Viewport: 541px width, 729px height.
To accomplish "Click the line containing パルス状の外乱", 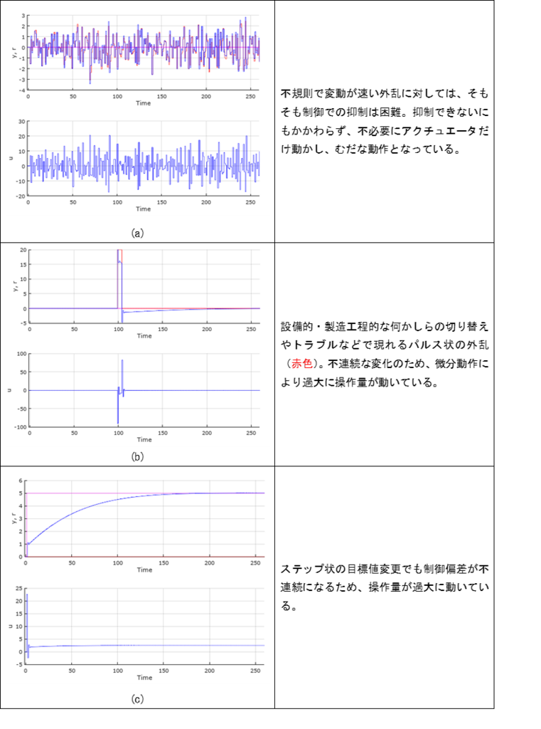I will [385, 345].
